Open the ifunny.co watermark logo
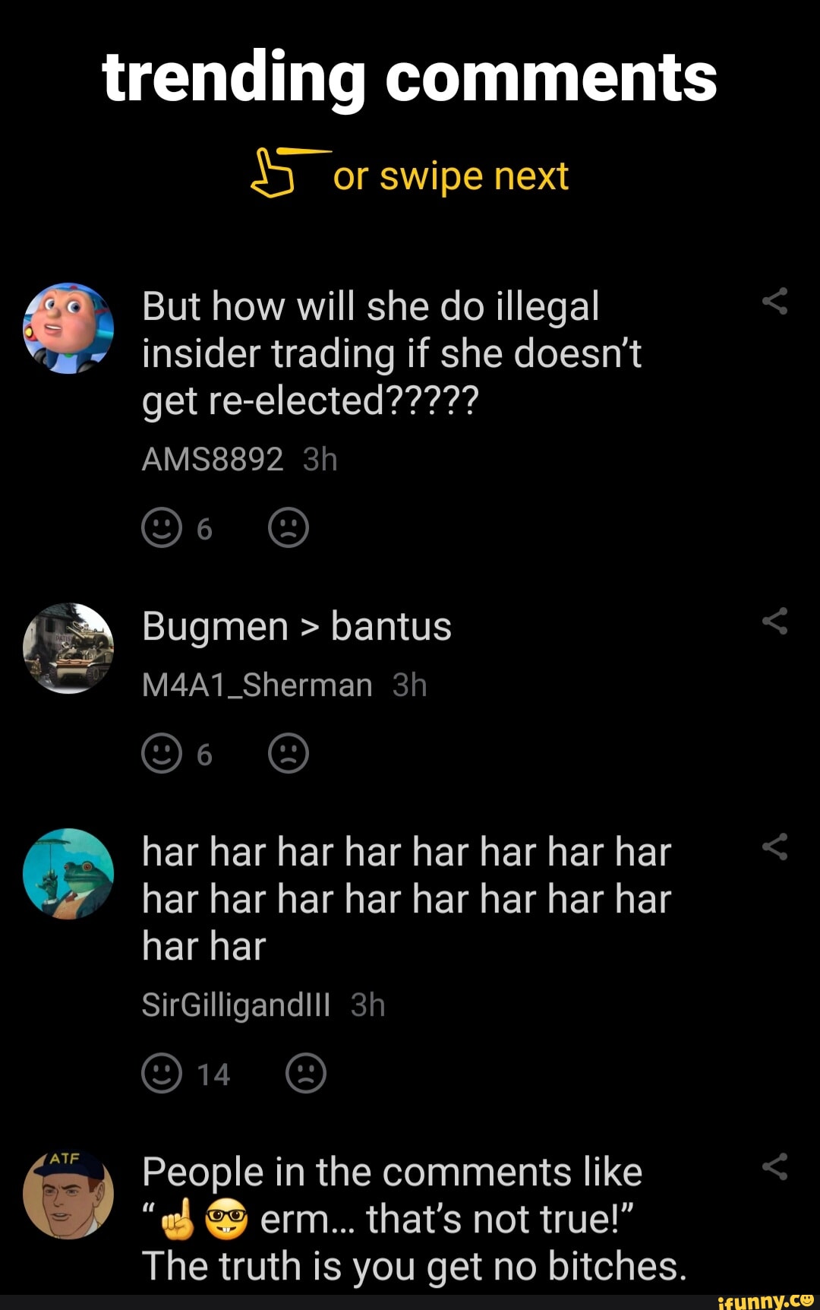The width and height of the screenshot is (820, 1310). [765, 1301]
